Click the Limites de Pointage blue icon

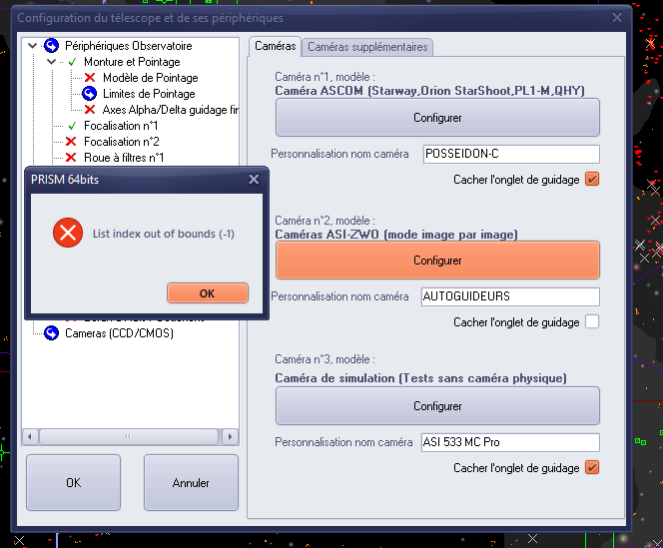pyautogui.click(x=89, y=94)
